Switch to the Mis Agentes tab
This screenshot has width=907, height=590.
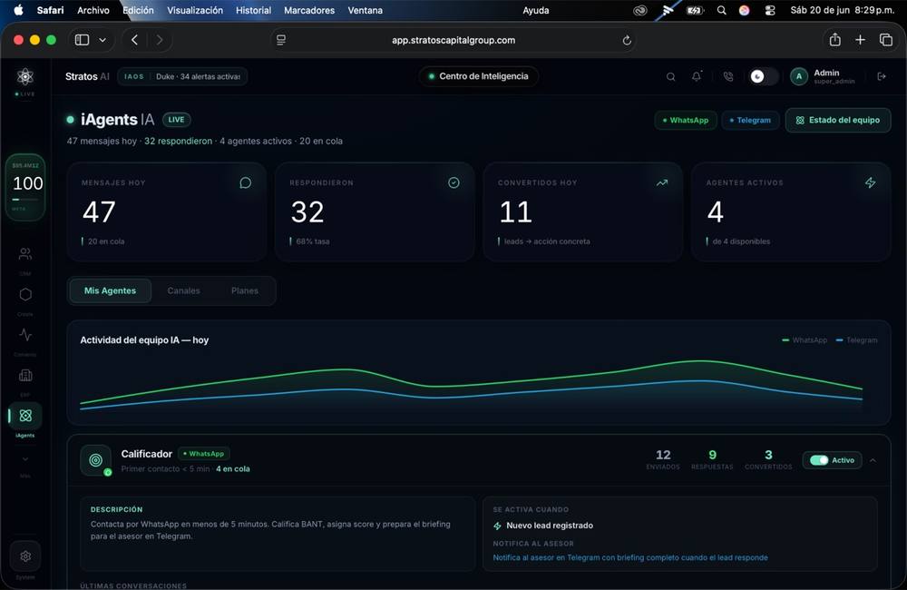point(110,290)
